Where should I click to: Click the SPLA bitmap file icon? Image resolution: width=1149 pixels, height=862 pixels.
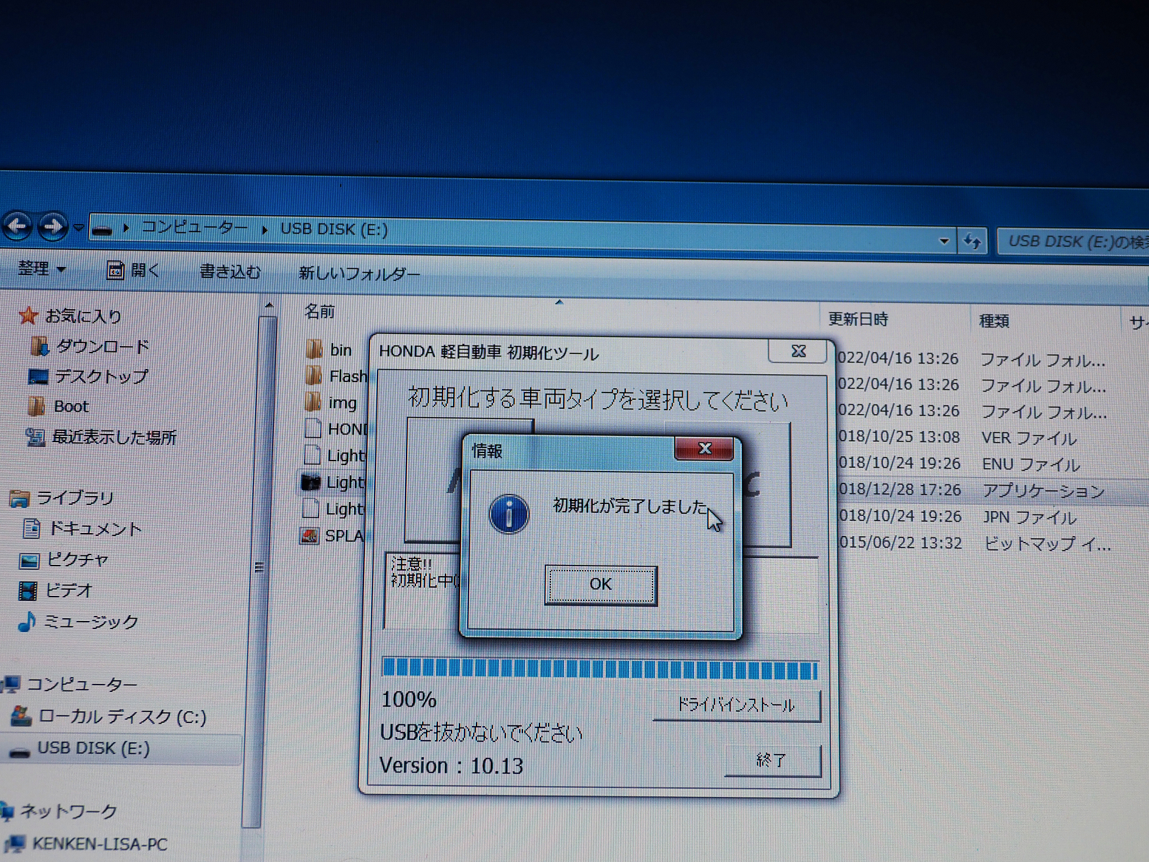click(310, 535)
